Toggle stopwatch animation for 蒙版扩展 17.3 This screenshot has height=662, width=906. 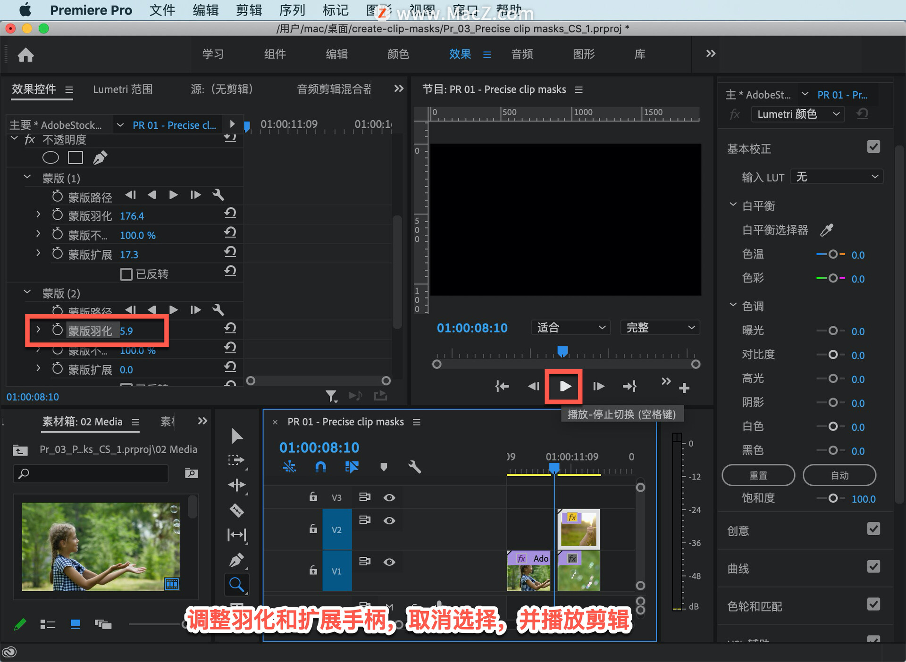point(57,253)
